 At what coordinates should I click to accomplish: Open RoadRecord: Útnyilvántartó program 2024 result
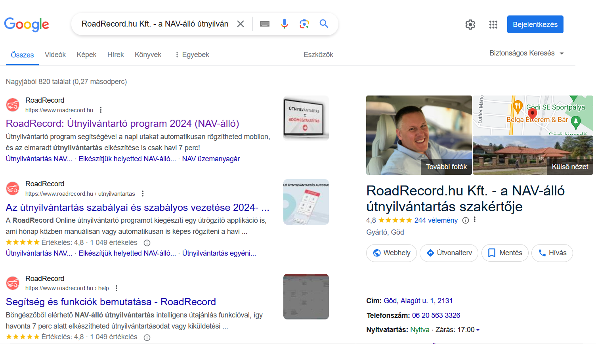click(x=122, y=123)
